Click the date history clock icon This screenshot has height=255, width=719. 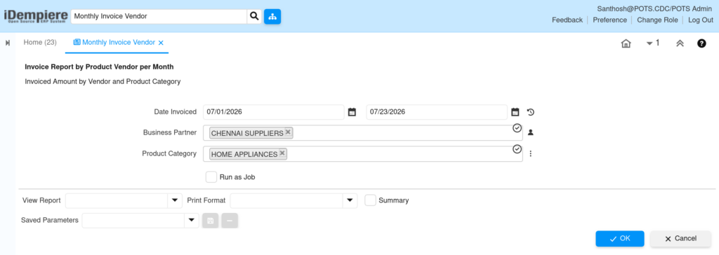click(x=531, y=112)
